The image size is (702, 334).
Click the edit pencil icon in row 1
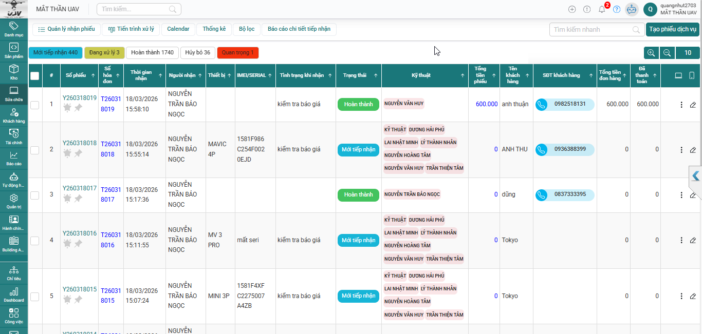(x=693, y=105)
